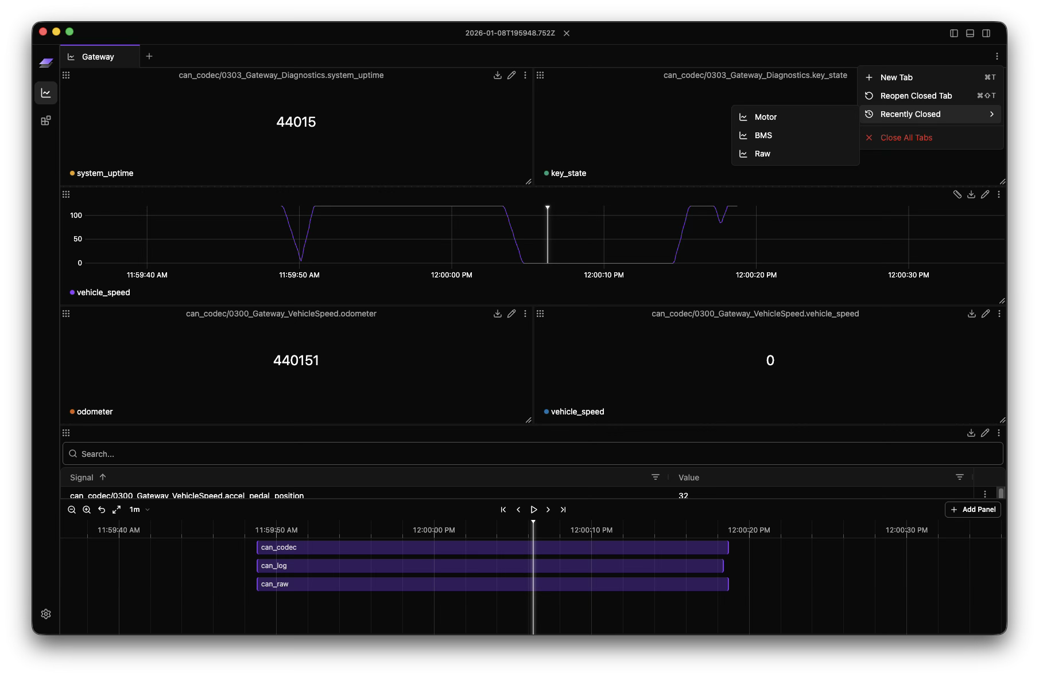The width and height of the screenshot is (1039, 677).
Task: Select the line chart view in the sidebar
Action: pos(46,92)
